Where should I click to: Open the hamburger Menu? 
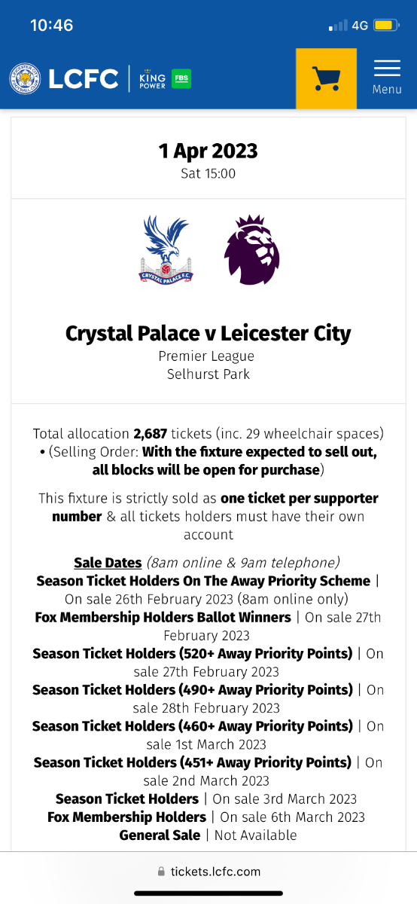[387, 78]
